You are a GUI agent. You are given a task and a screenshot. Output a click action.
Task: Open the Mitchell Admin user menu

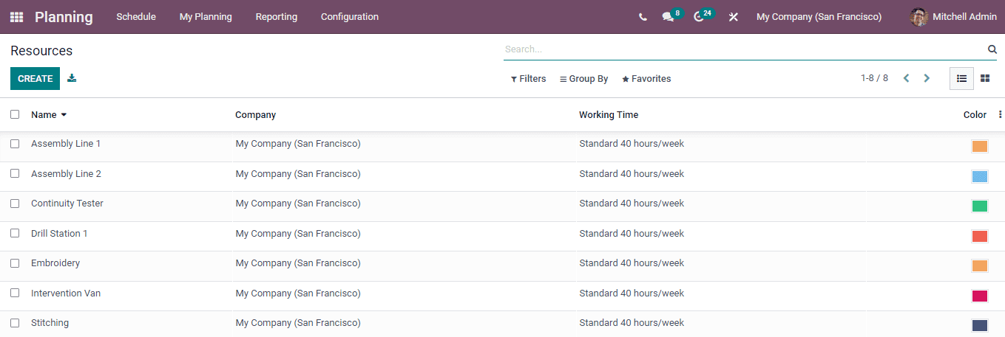(x=954, y=17)
